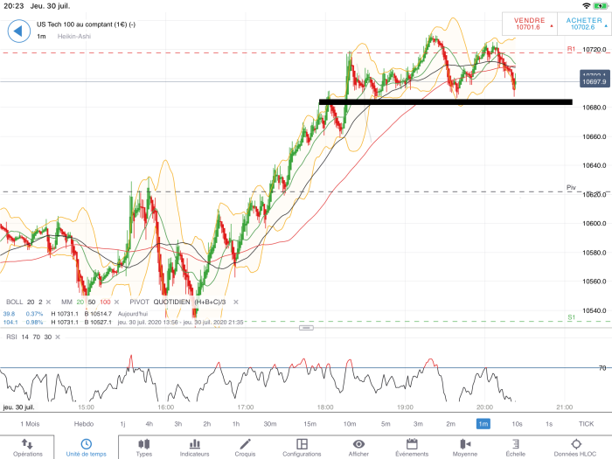
Task: Click the S1 support label
Action: pos(571,317)
